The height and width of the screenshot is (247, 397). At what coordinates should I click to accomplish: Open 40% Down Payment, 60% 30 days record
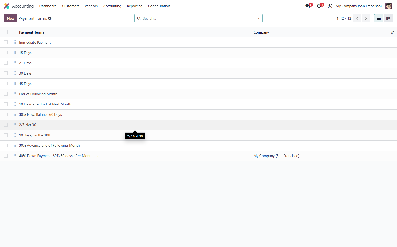[x=59, y=156]
